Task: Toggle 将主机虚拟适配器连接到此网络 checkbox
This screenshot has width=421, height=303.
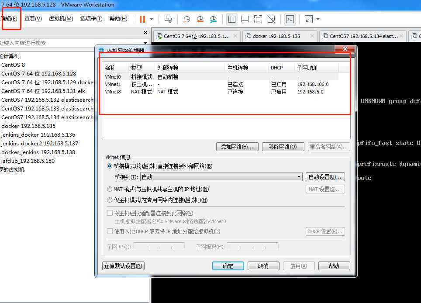Action: [x=110, y=213]
